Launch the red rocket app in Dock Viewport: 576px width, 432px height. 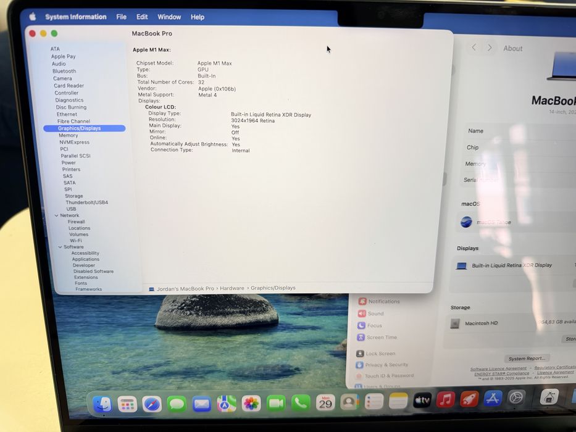(x=469, y=399)
